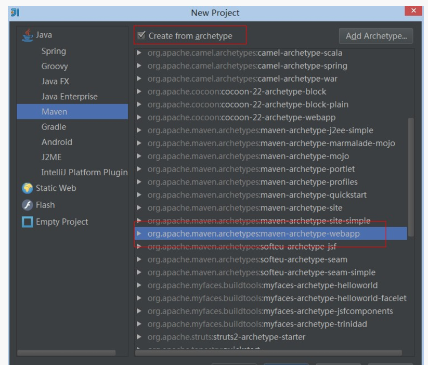Click the Flash icon

tap(27, 205)
